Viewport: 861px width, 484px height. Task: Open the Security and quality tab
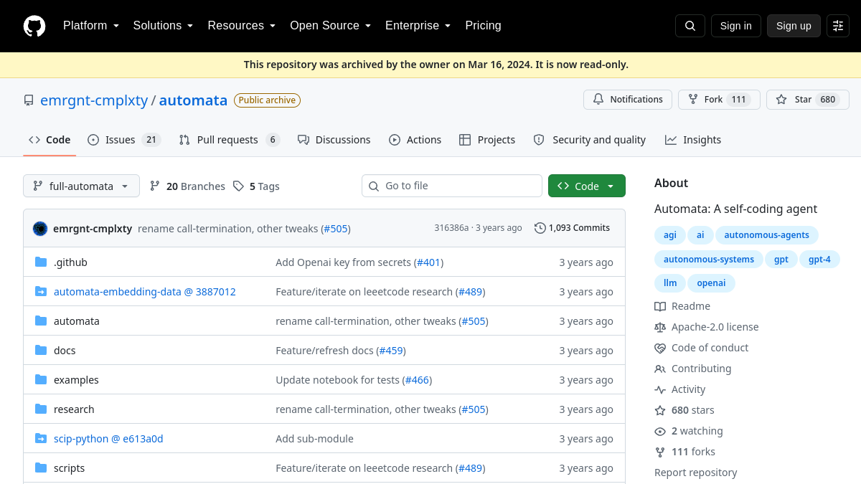click(x=590, y=140)
